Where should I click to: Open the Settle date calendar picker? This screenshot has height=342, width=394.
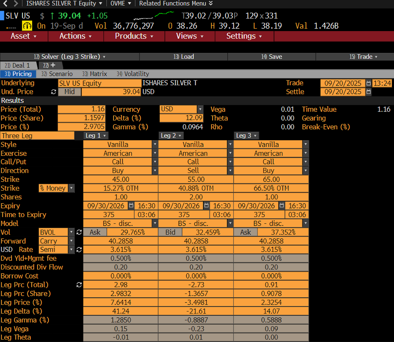pyautogui.click(x=368, y=92)
